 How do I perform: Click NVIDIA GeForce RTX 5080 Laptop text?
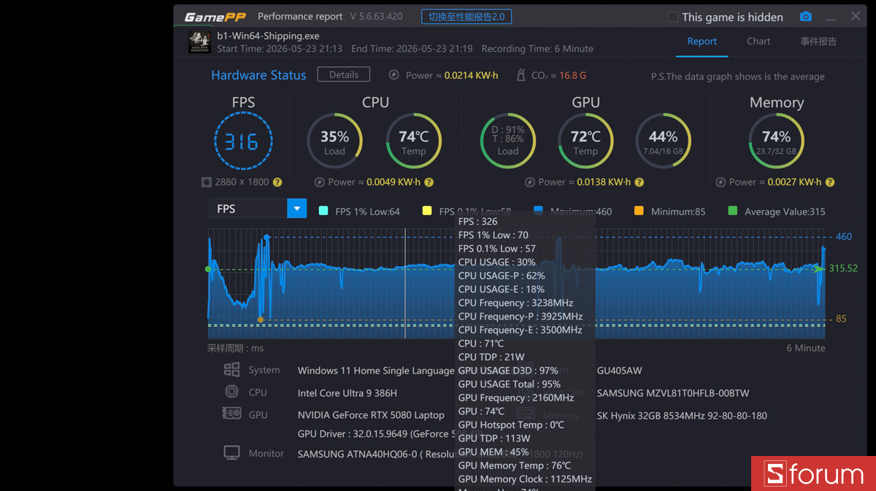pyautogui.click(x=371, y=414)
